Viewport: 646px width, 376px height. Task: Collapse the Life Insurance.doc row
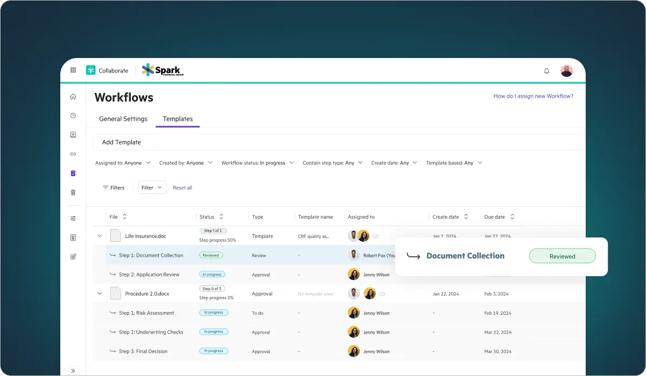(99, 236)
